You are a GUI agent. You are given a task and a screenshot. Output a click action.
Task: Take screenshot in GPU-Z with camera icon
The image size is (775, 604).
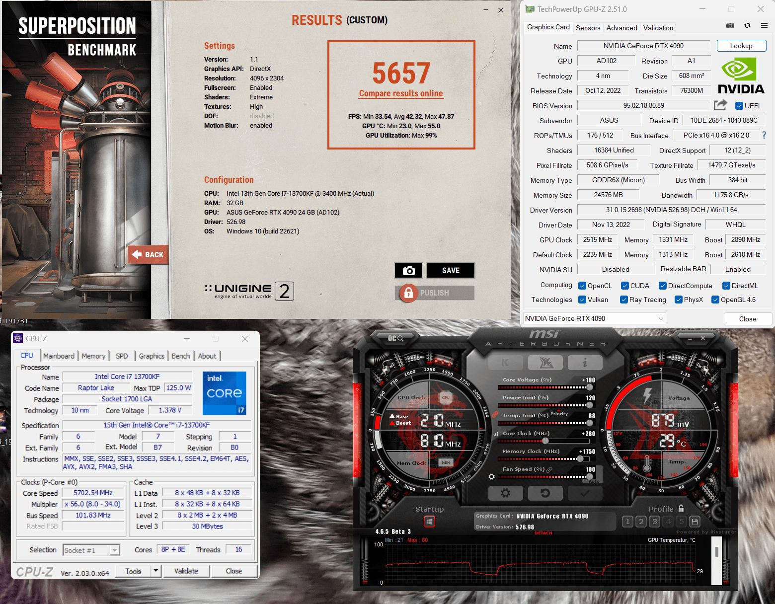pos(730,25)
